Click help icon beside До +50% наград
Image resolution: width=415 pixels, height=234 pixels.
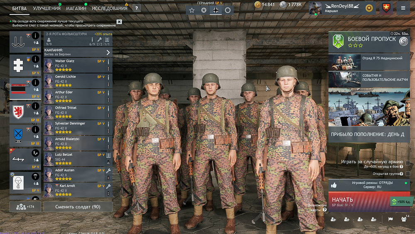(x=401, y=167)
